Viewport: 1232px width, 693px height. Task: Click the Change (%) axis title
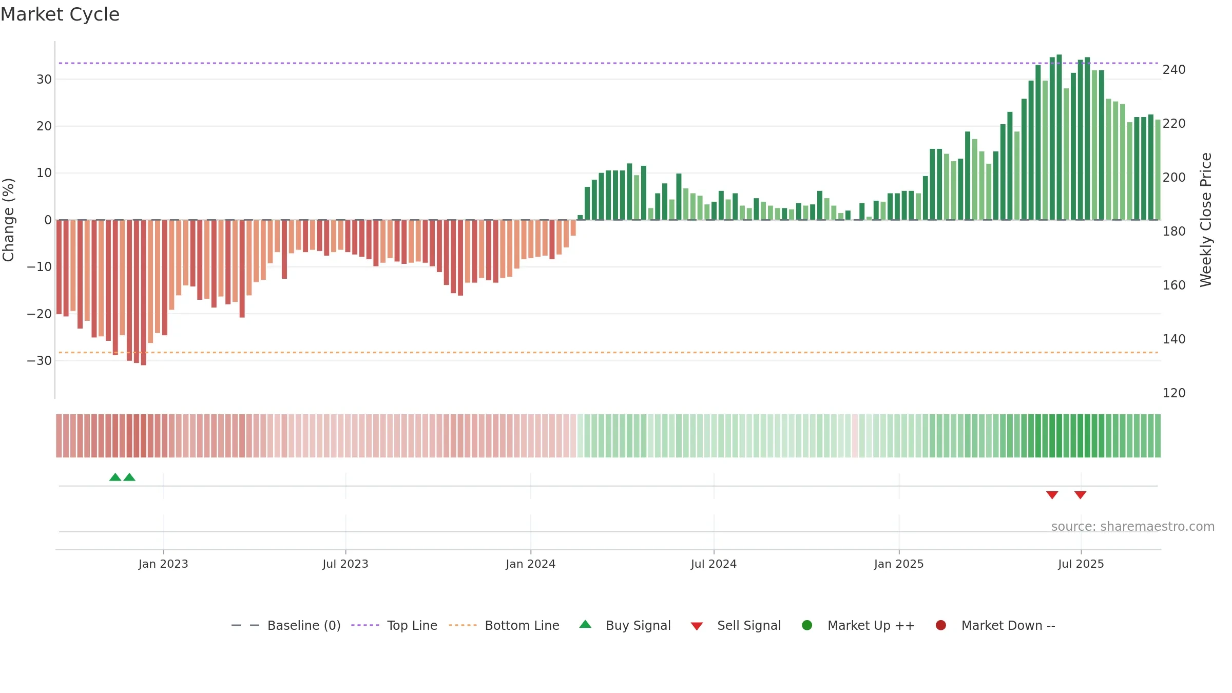click(x=8, y=220)
